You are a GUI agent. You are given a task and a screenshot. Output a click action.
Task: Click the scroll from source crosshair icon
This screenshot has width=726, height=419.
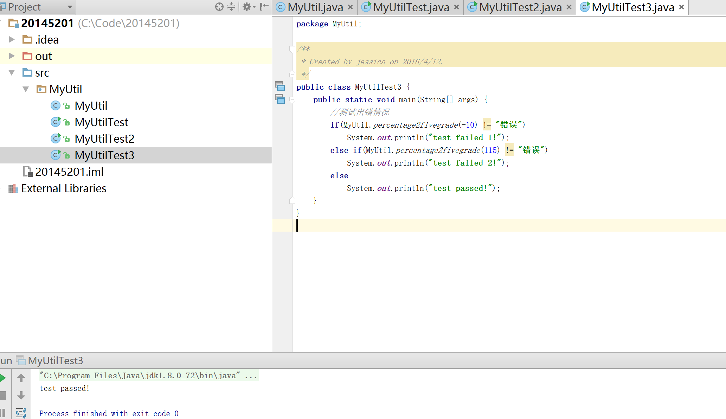219,7
